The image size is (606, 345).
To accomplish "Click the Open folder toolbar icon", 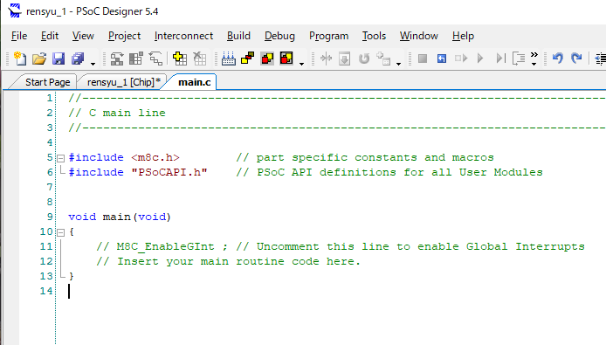I will 39,59.
